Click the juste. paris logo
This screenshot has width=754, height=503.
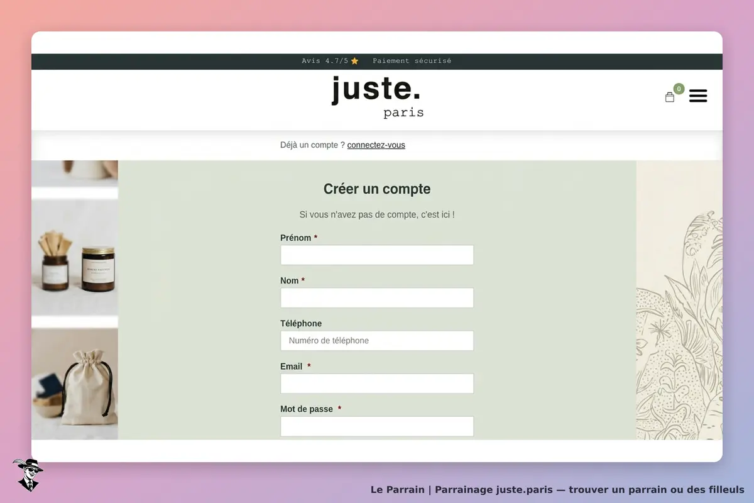pyautogui.click(x=377, y=97)
